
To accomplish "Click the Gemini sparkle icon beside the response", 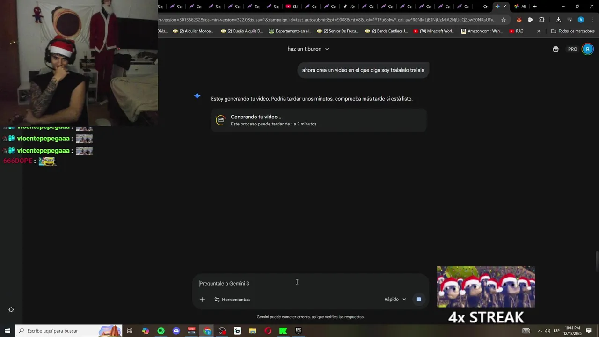I will (197, 96).
